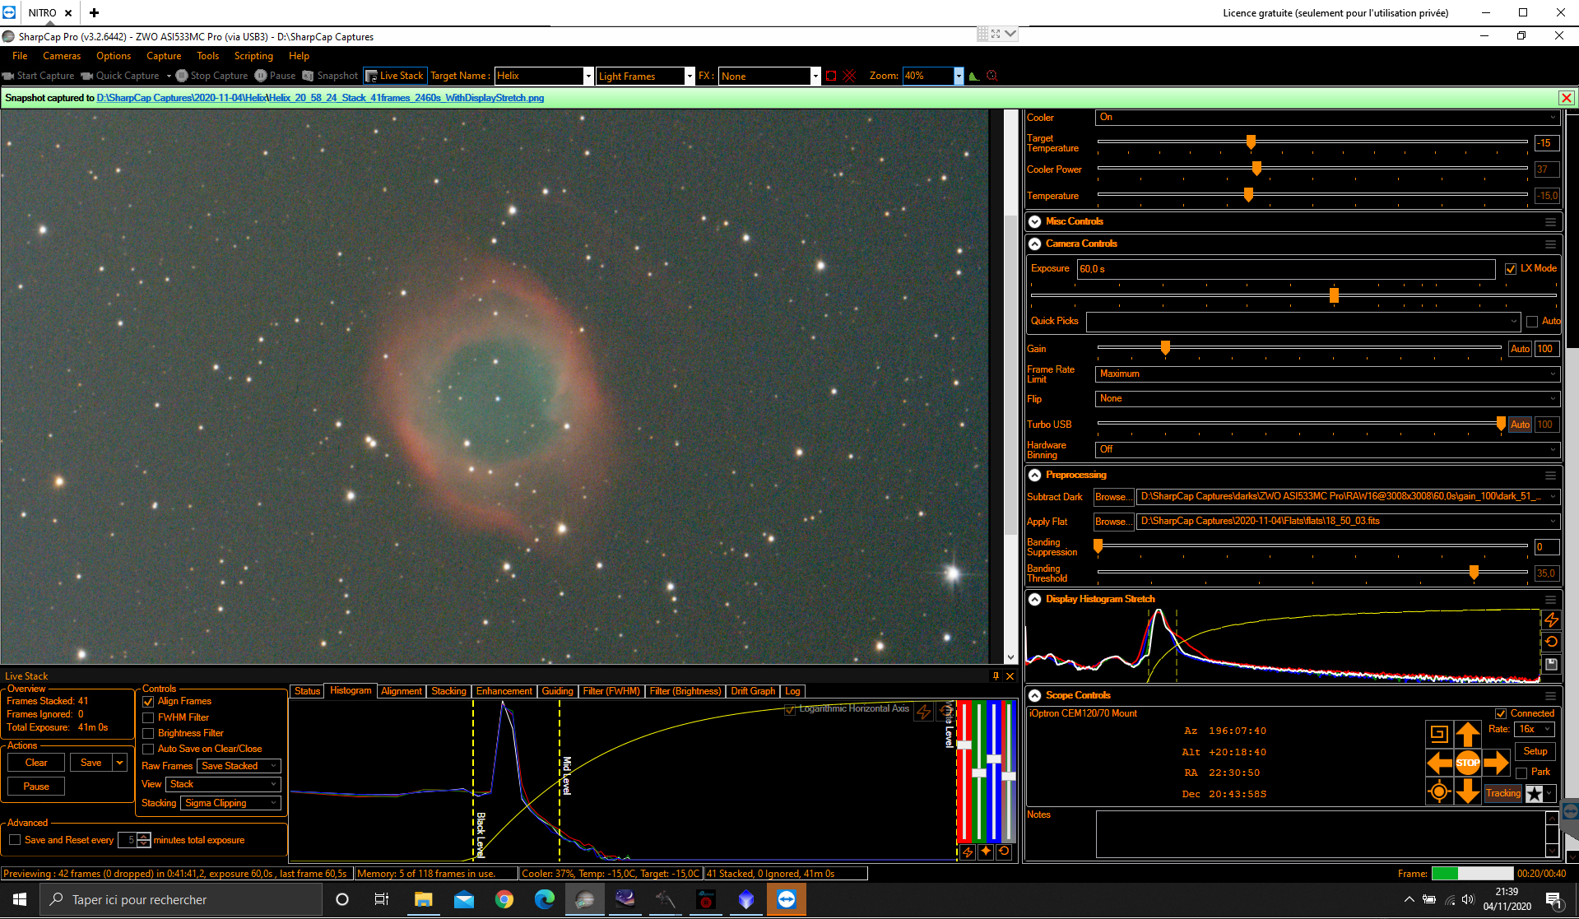Screen dimensions: 1579x919
Task: Toggle the Logarithmic Horizontal Axis checkbox
Action: (790, 709)
